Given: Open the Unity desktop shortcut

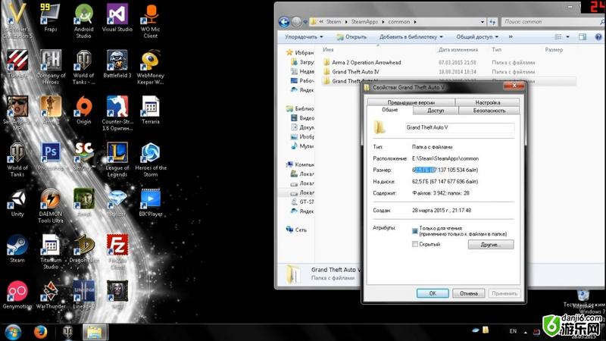Looking at the screenshot, I should (x=17, y=203).
